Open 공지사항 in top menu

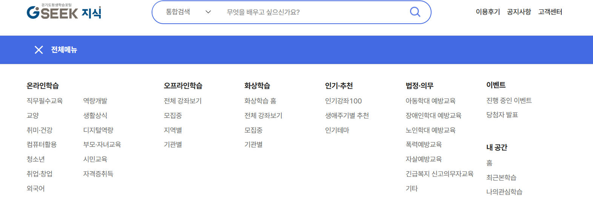(x=519, y=12)
